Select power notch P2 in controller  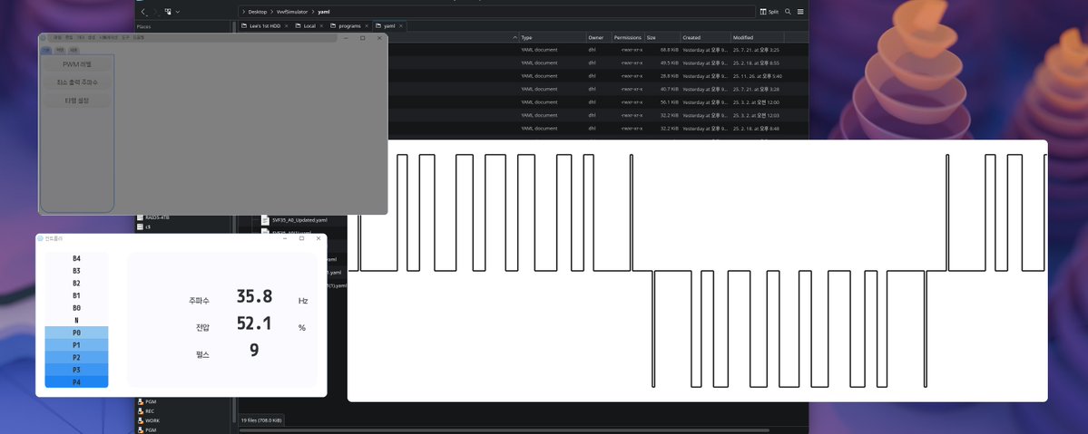coord(76,358)
